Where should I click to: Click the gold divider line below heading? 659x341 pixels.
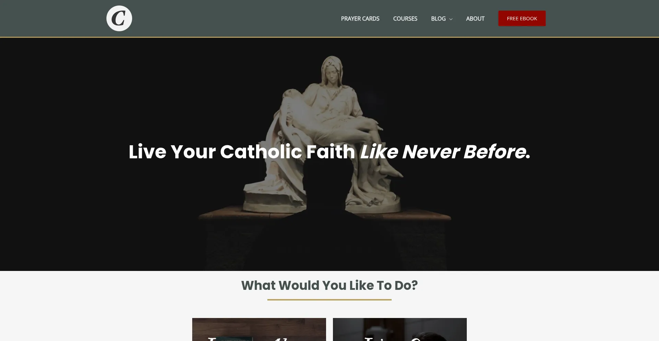pos(329,299)
